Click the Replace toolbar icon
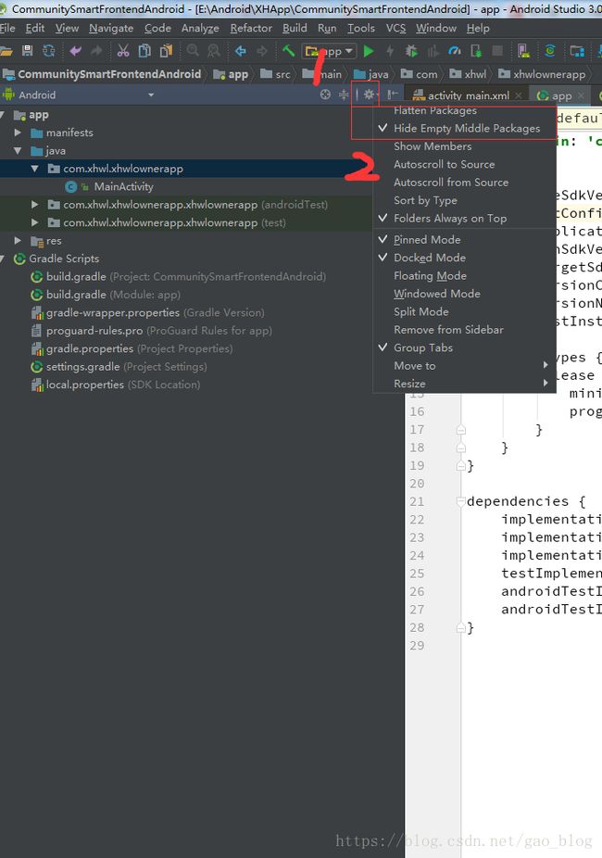 tap(214, 51)
